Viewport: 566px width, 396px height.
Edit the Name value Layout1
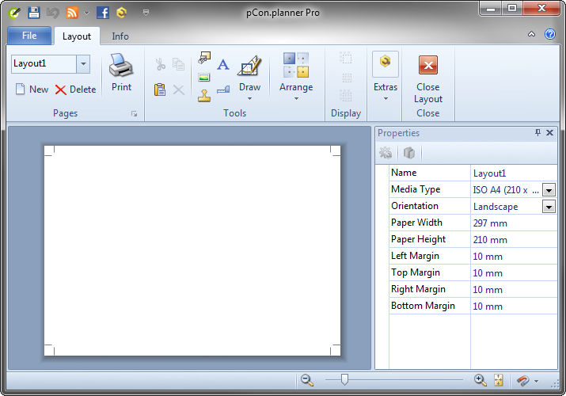tap(514, 173)
